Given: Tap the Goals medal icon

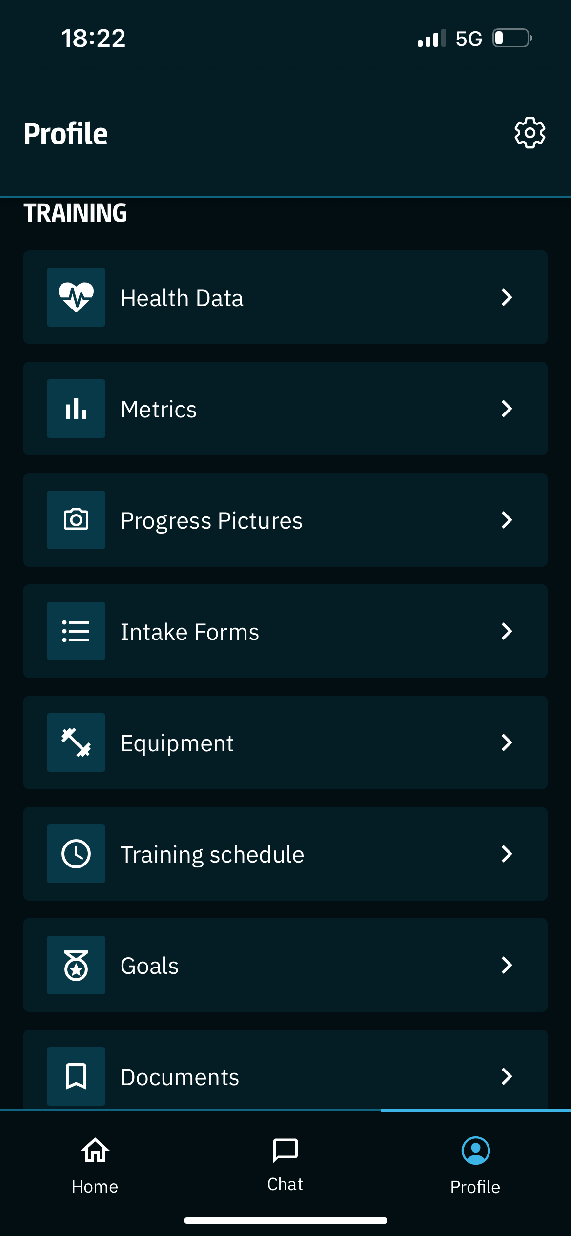Looking at the screenshot, I should 76,965.
